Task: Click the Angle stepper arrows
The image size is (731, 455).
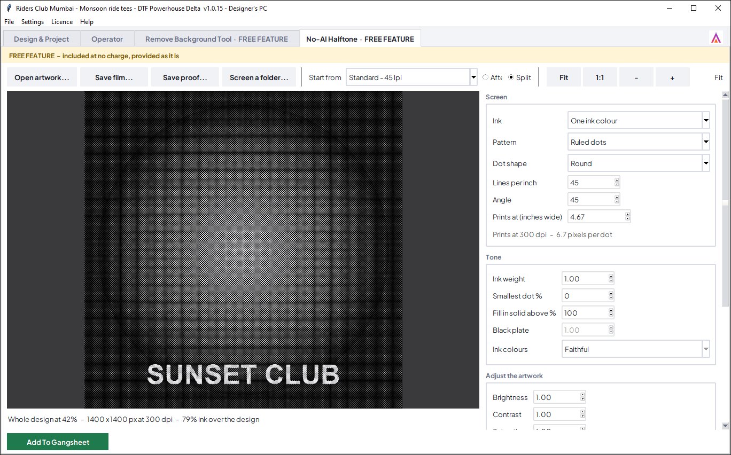Action: tap(617, 200)
